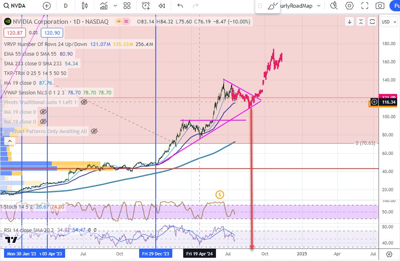Click Mon 30 Jan '23 date label
The height and width of the screenshot is (261, 400).
(21, 254)
